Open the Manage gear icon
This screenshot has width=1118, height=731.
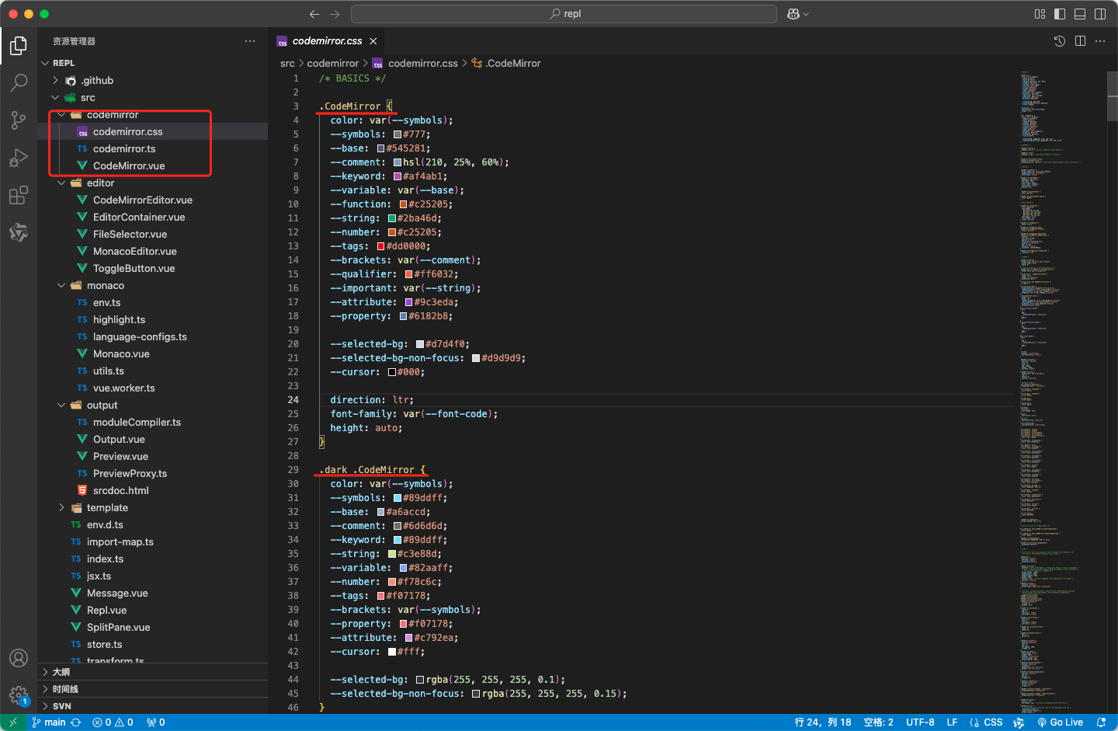tap(19, 695)
